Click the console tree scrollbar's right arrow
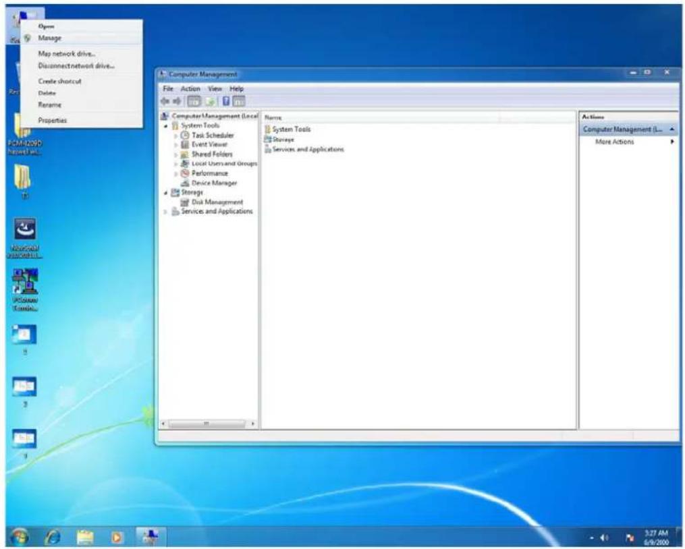 pos(253,424)
